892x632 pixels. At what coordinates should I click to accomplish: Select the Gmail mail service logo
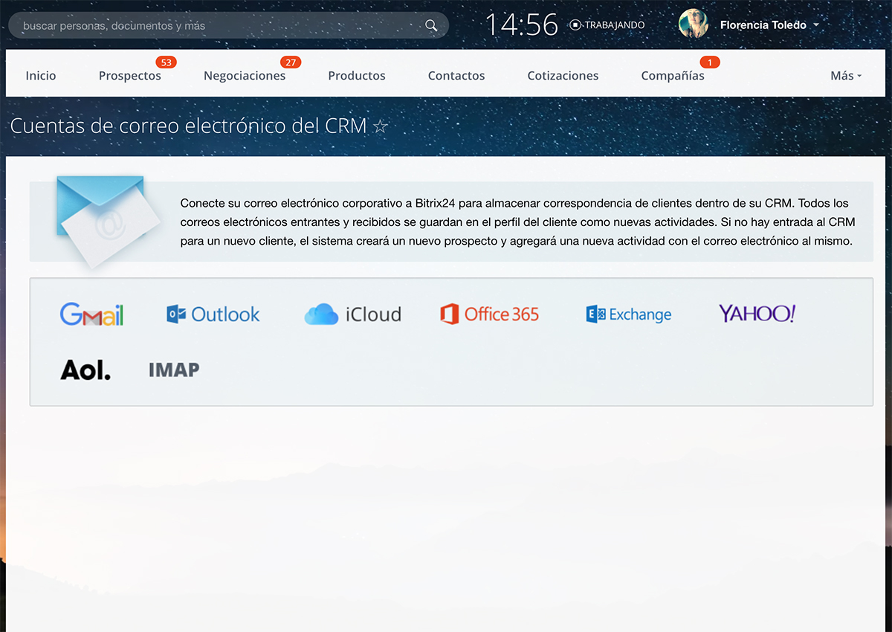tap(91, 315)
